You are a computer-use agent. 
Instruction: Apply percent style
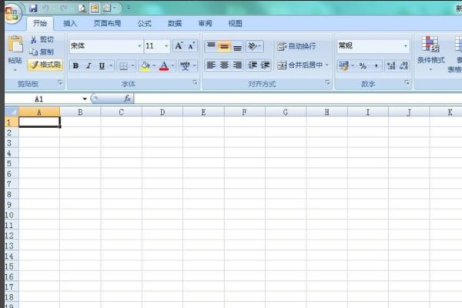(x=363, y=66)
